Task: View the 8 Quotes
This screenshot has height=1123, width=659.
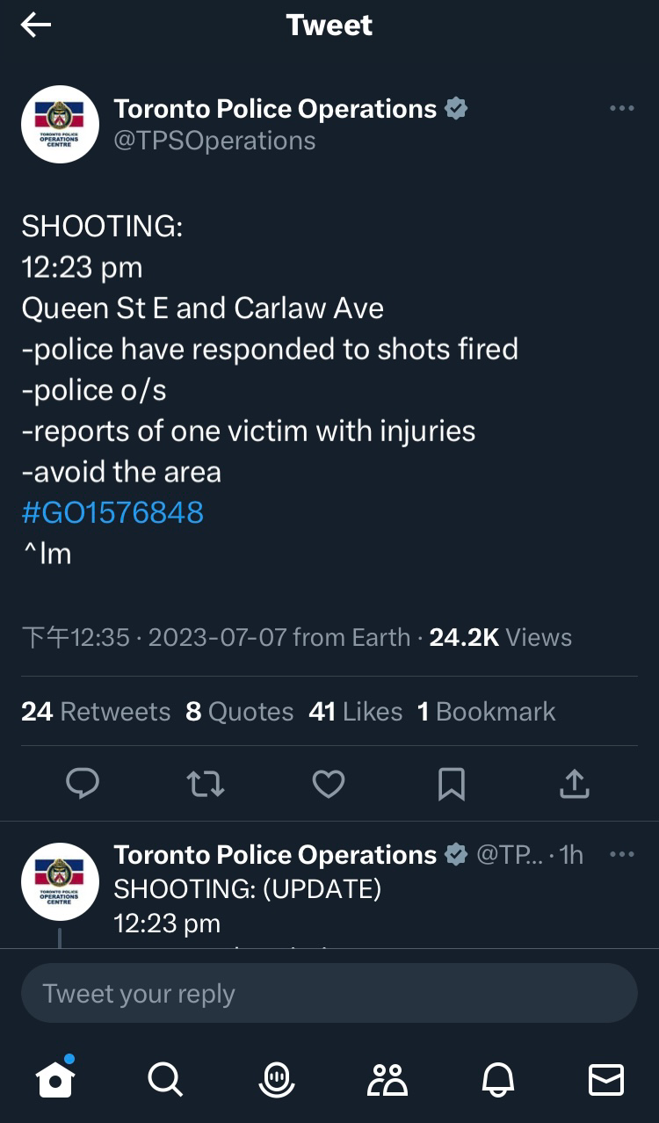Action: pos(240,711)
